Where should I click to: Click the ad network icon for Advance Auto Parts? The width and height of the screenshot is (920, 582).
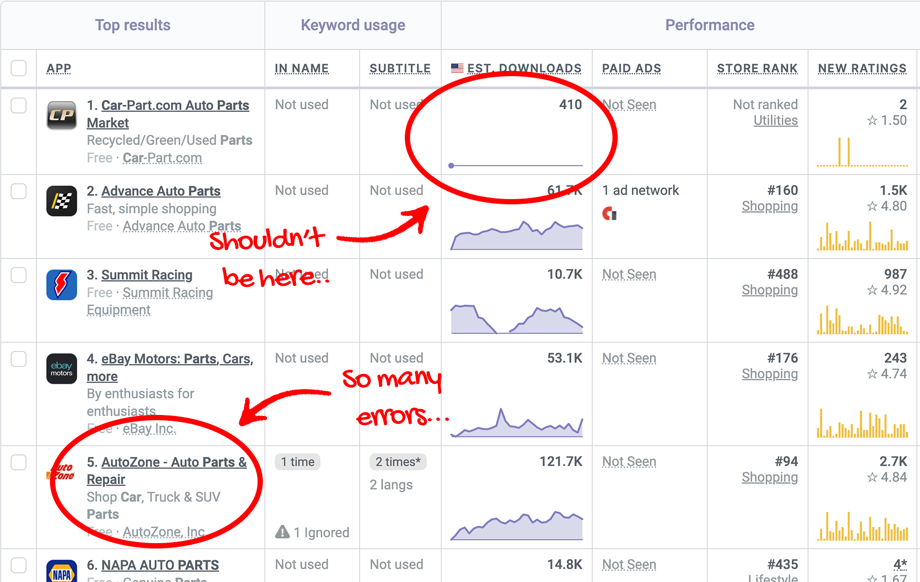click(x=609, y=213)
